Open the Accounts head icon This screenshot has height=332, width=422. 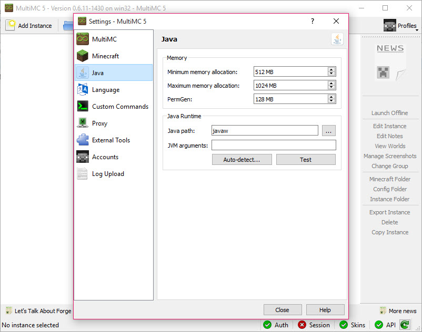(x=83, y=157)
